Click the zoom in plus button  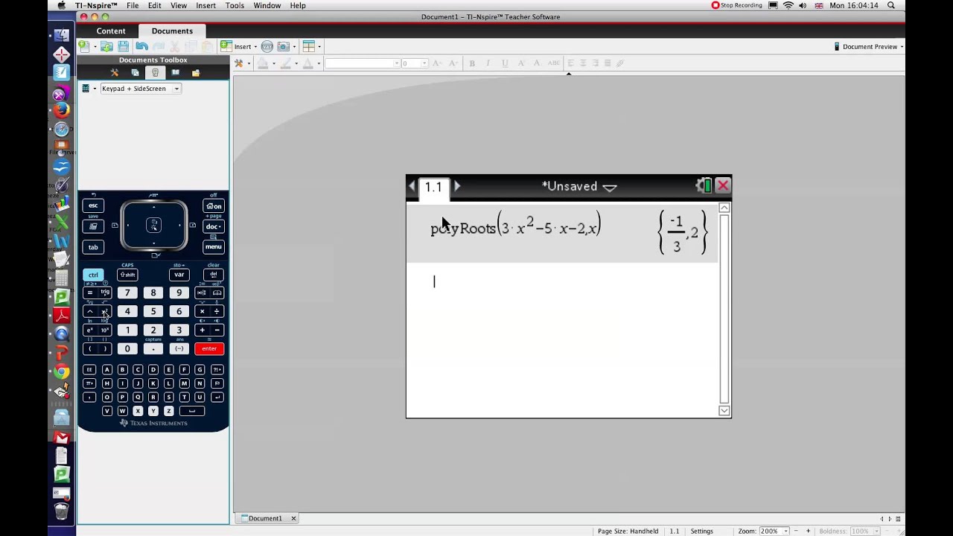[808, 531]
